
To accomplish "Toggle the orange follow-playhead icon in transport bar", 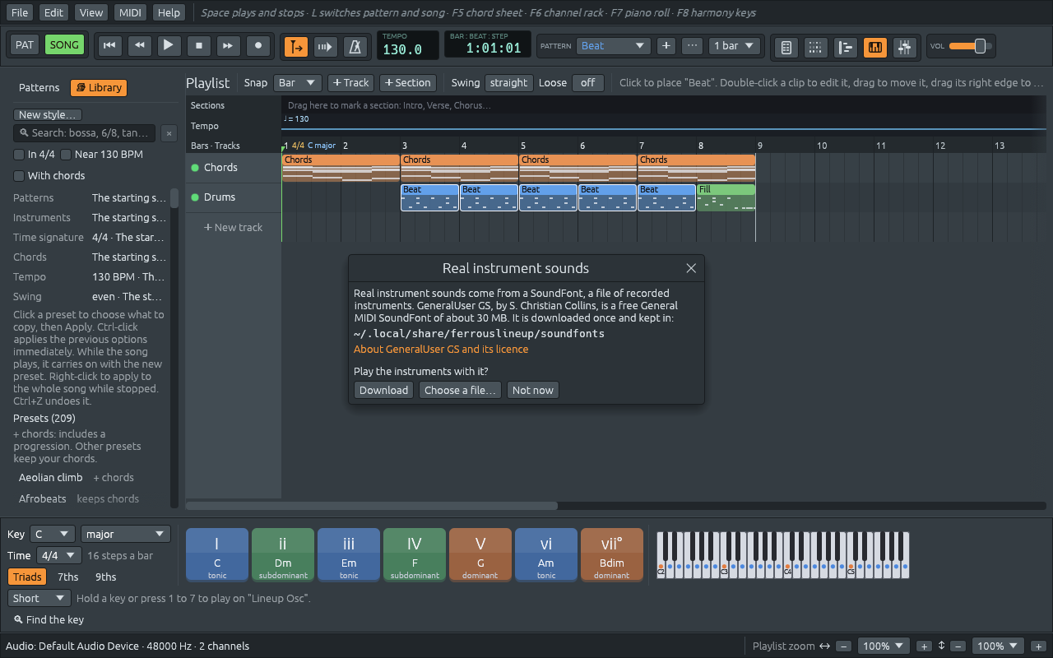I will pyautogui.click(x=296, y=47).
